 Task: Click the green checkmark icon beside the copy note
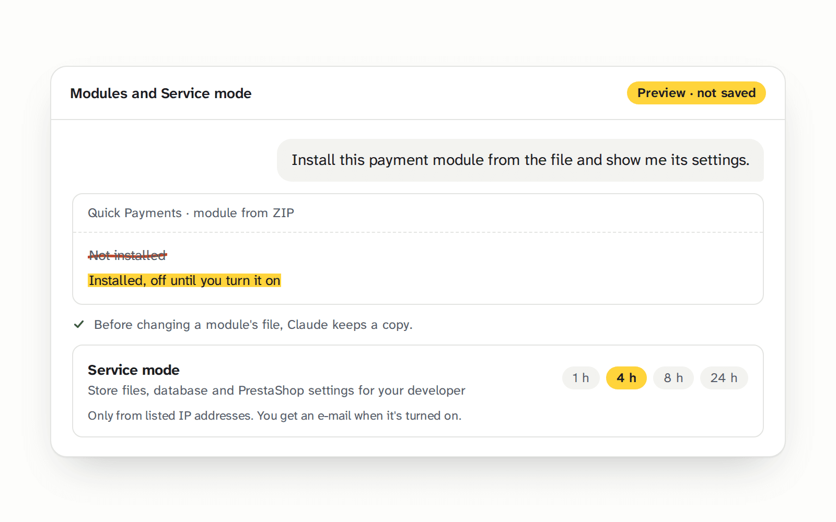(x=79, y=325)
